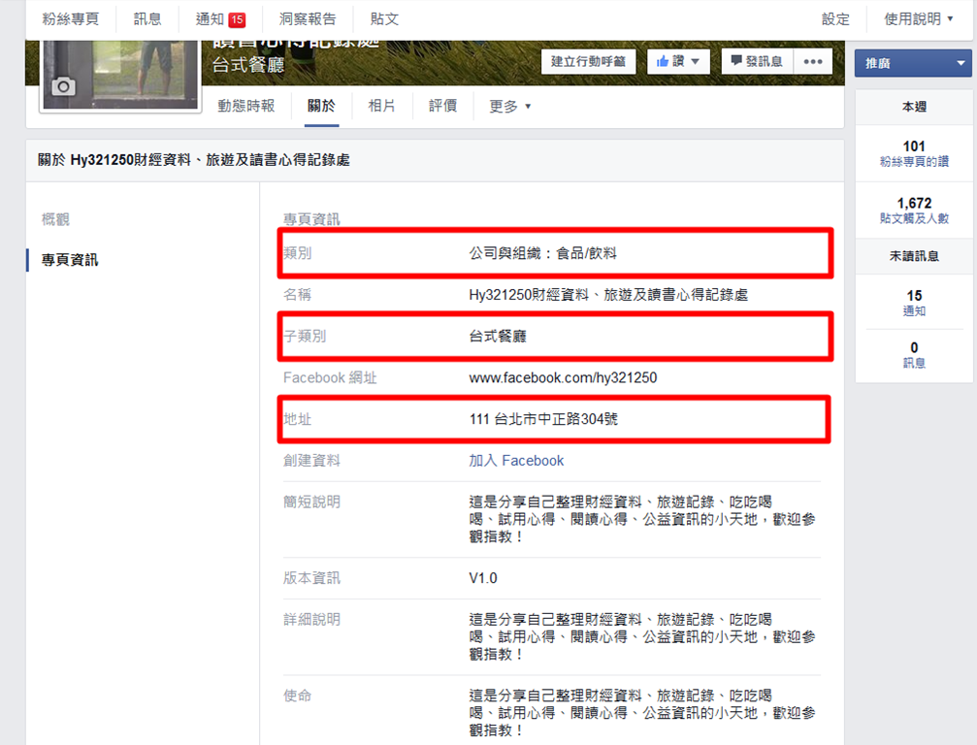977x745 pixels.
Task: Switch to 貼文 tab
Action: [x=384, y=19]
